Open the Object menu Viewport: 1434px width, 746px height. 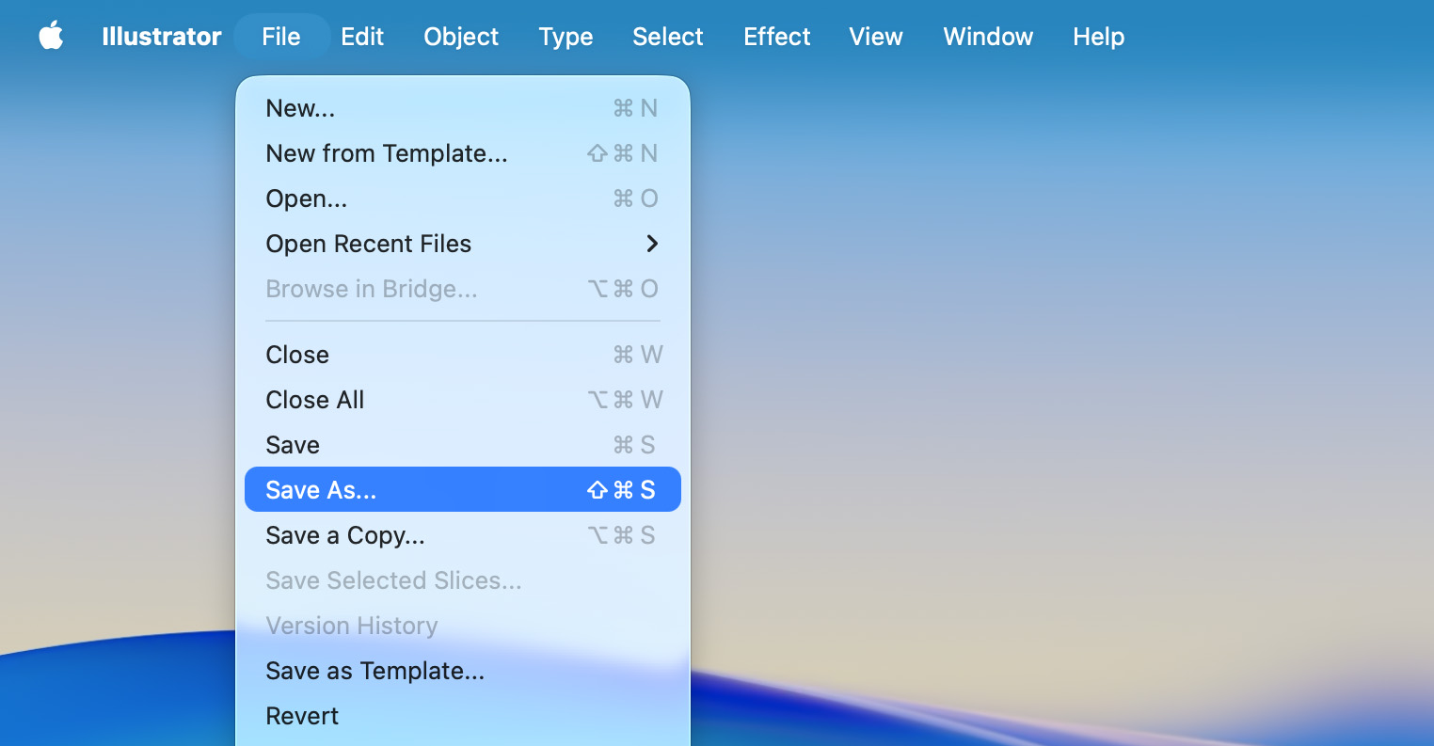coord(461,37)
